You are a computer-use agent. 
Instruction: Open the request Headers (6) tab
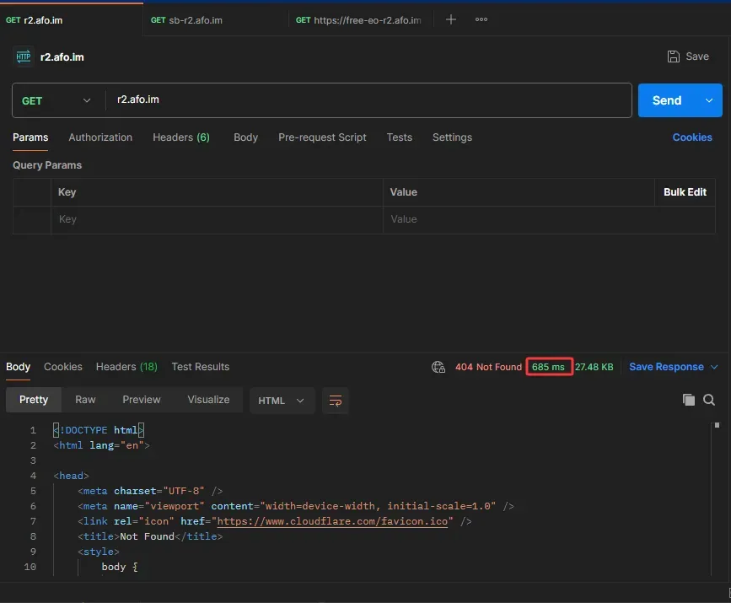pyautogui.click(x=180, y=137)
